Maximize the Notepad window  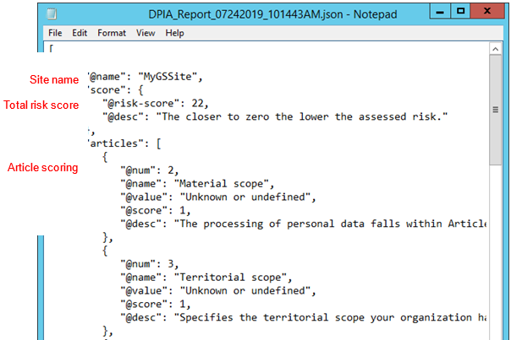[x=460, y=11]
